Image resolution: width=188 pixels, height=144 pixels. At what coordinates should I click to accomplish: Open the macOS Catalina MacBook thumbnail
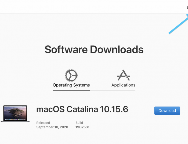pos(15,114)
